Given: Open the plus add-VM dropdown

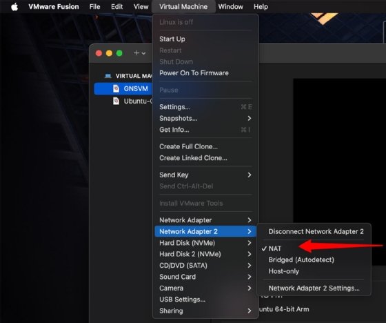Looking at the screenshot, I should coord(139,53).
